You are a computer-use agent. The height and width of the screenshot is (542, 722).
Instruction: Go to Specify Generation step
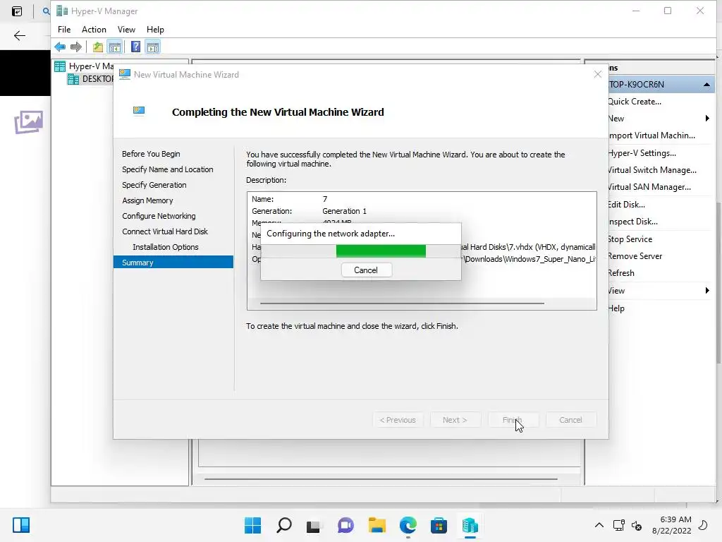[x=154, y=185]
